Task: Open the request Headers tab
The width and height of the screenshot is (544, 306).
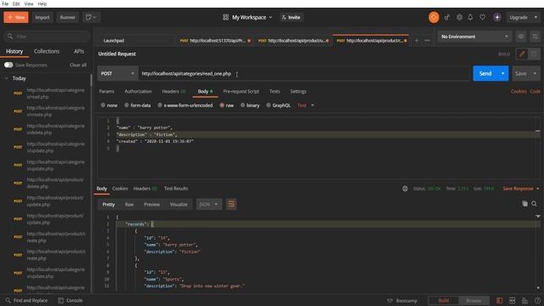Action: (x=173, y=92)
